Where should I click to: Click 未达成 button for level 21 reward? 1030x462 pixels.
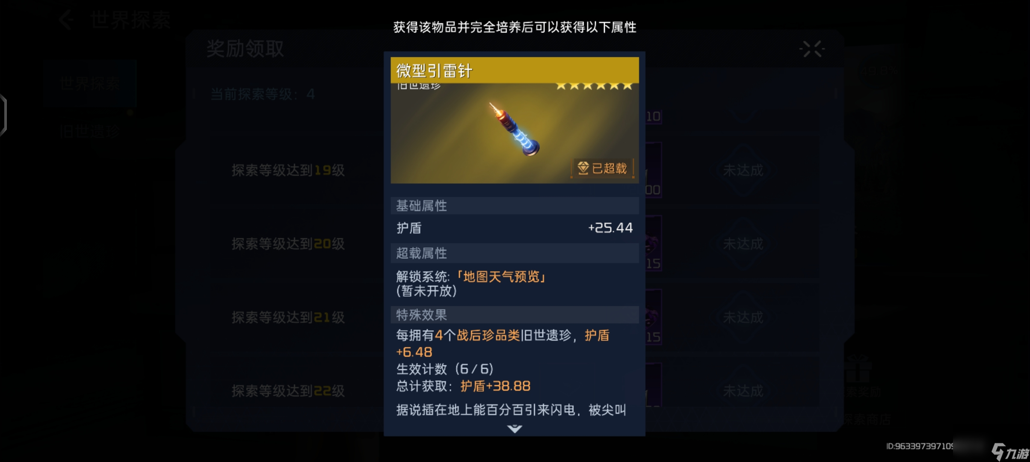743,317
